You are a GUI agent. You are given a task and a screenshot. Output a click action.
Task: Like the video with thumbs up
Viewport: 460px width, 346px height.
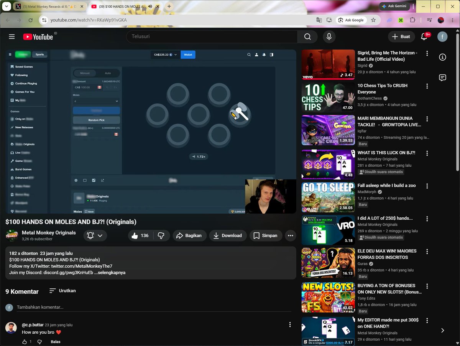140,235
